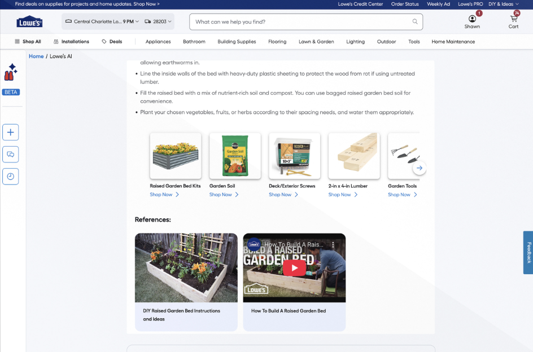Click the Lowe's Credit Center link
The height and width of the screenshot is (352, 533).
[x=360, y=4]
